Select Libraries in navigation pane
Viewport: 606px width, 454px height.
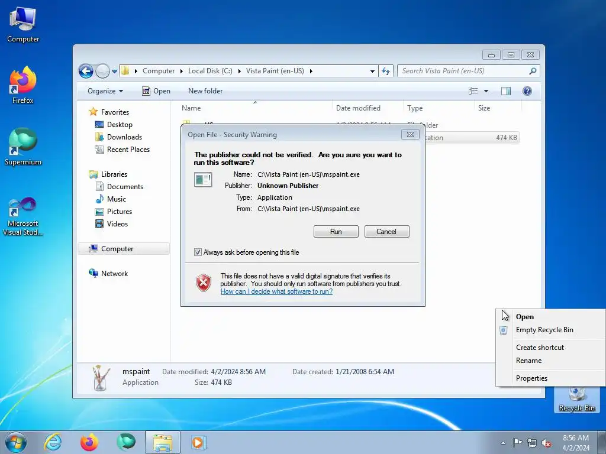114,174
